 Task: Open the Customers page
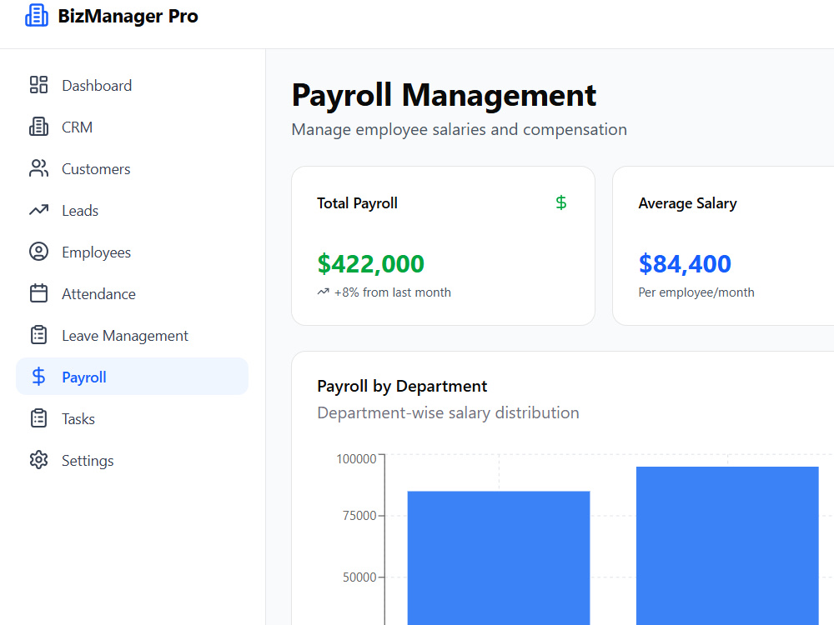pos(133,168)
